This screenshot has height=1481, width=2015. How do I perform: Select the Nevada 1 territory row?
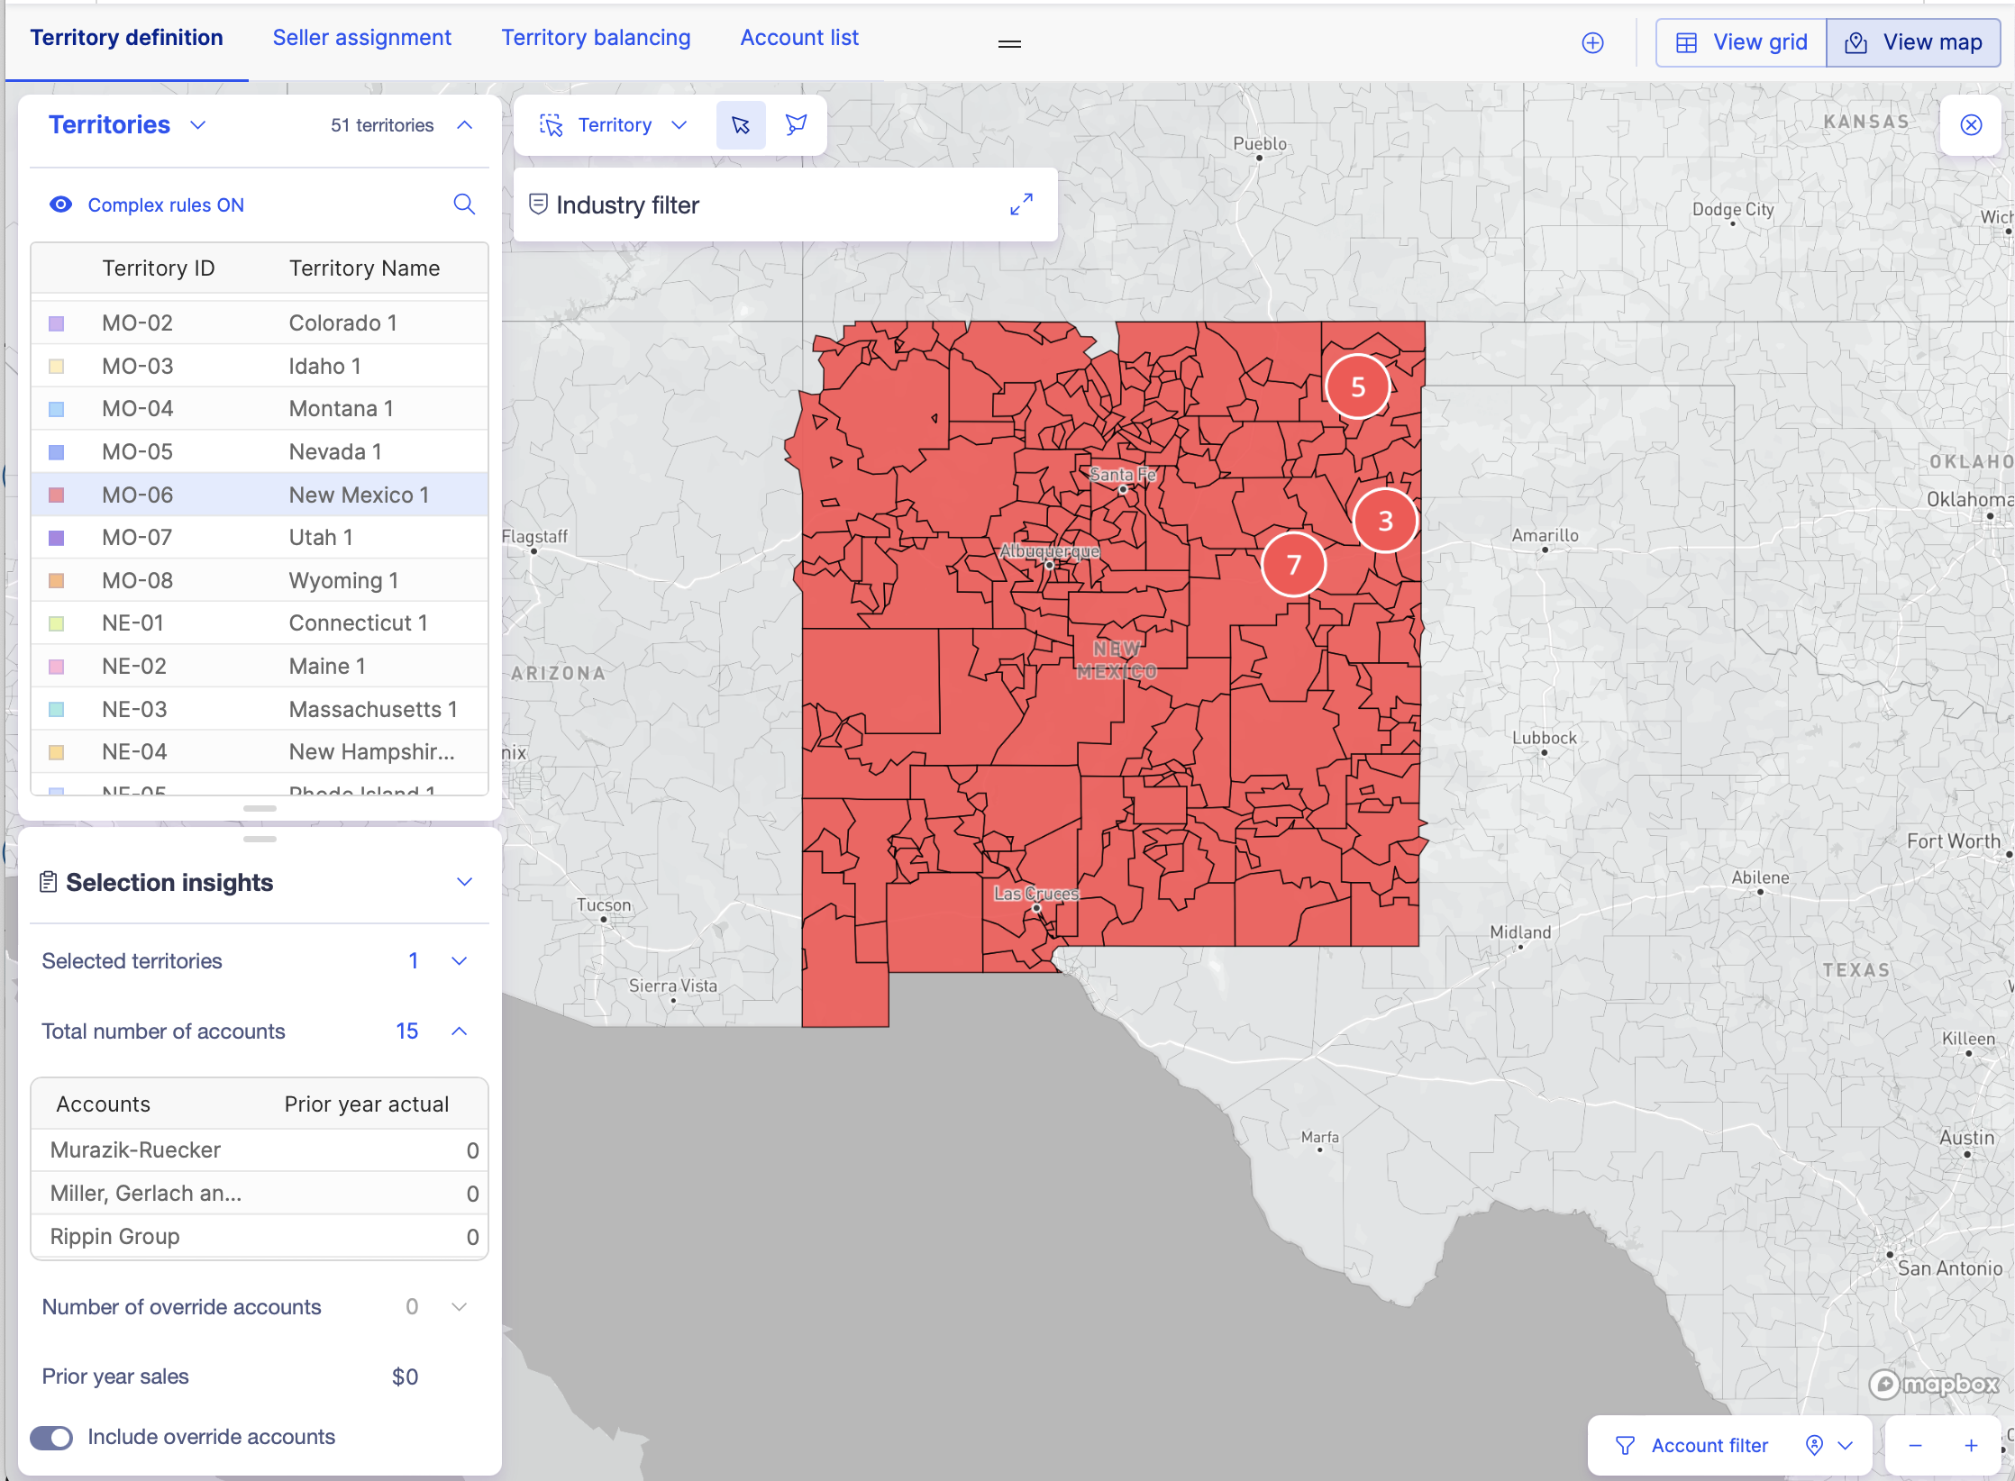pyautogui.click(x=260, y=451)
